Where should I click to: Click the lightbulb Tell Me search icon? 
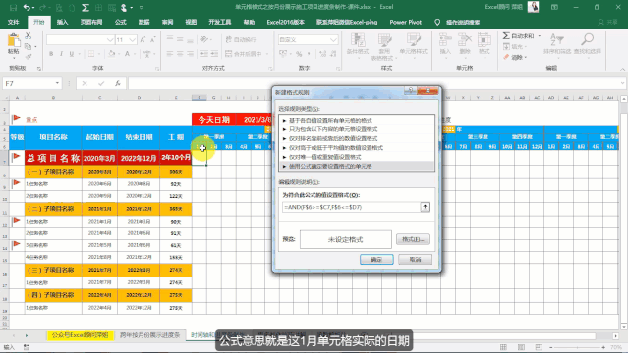tap(437, 23)
